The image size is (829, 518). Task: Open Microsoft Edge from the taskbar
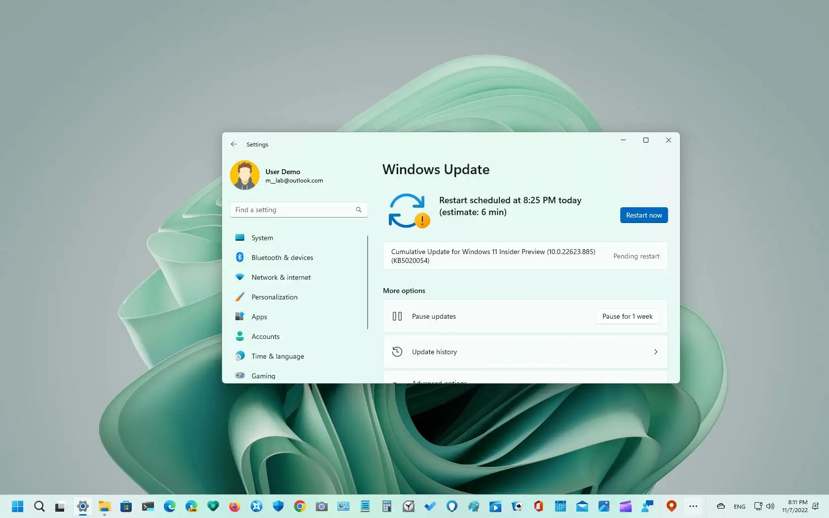[x=169, y=506]
